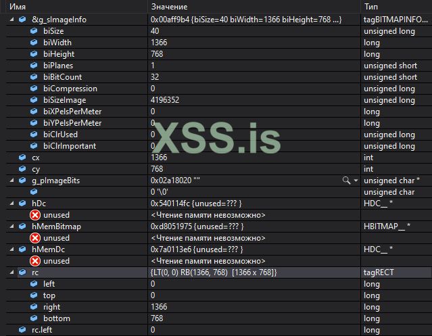Viewport: 432px width, 336px height.
Task: Click the cube icon of &g_sImageInfo
Action: pyautogui.click(x=22, y=20)
